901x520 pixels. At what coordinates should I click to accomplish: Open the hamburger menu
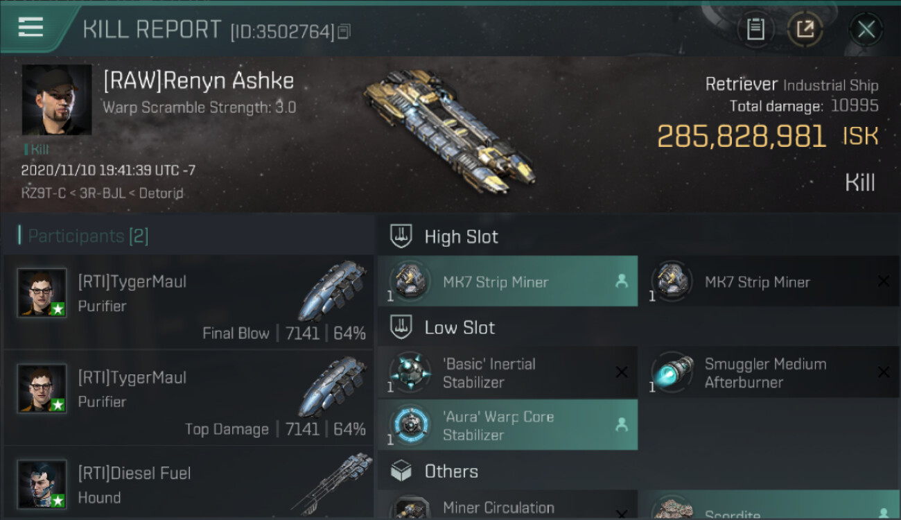click(x=30, y=28)
